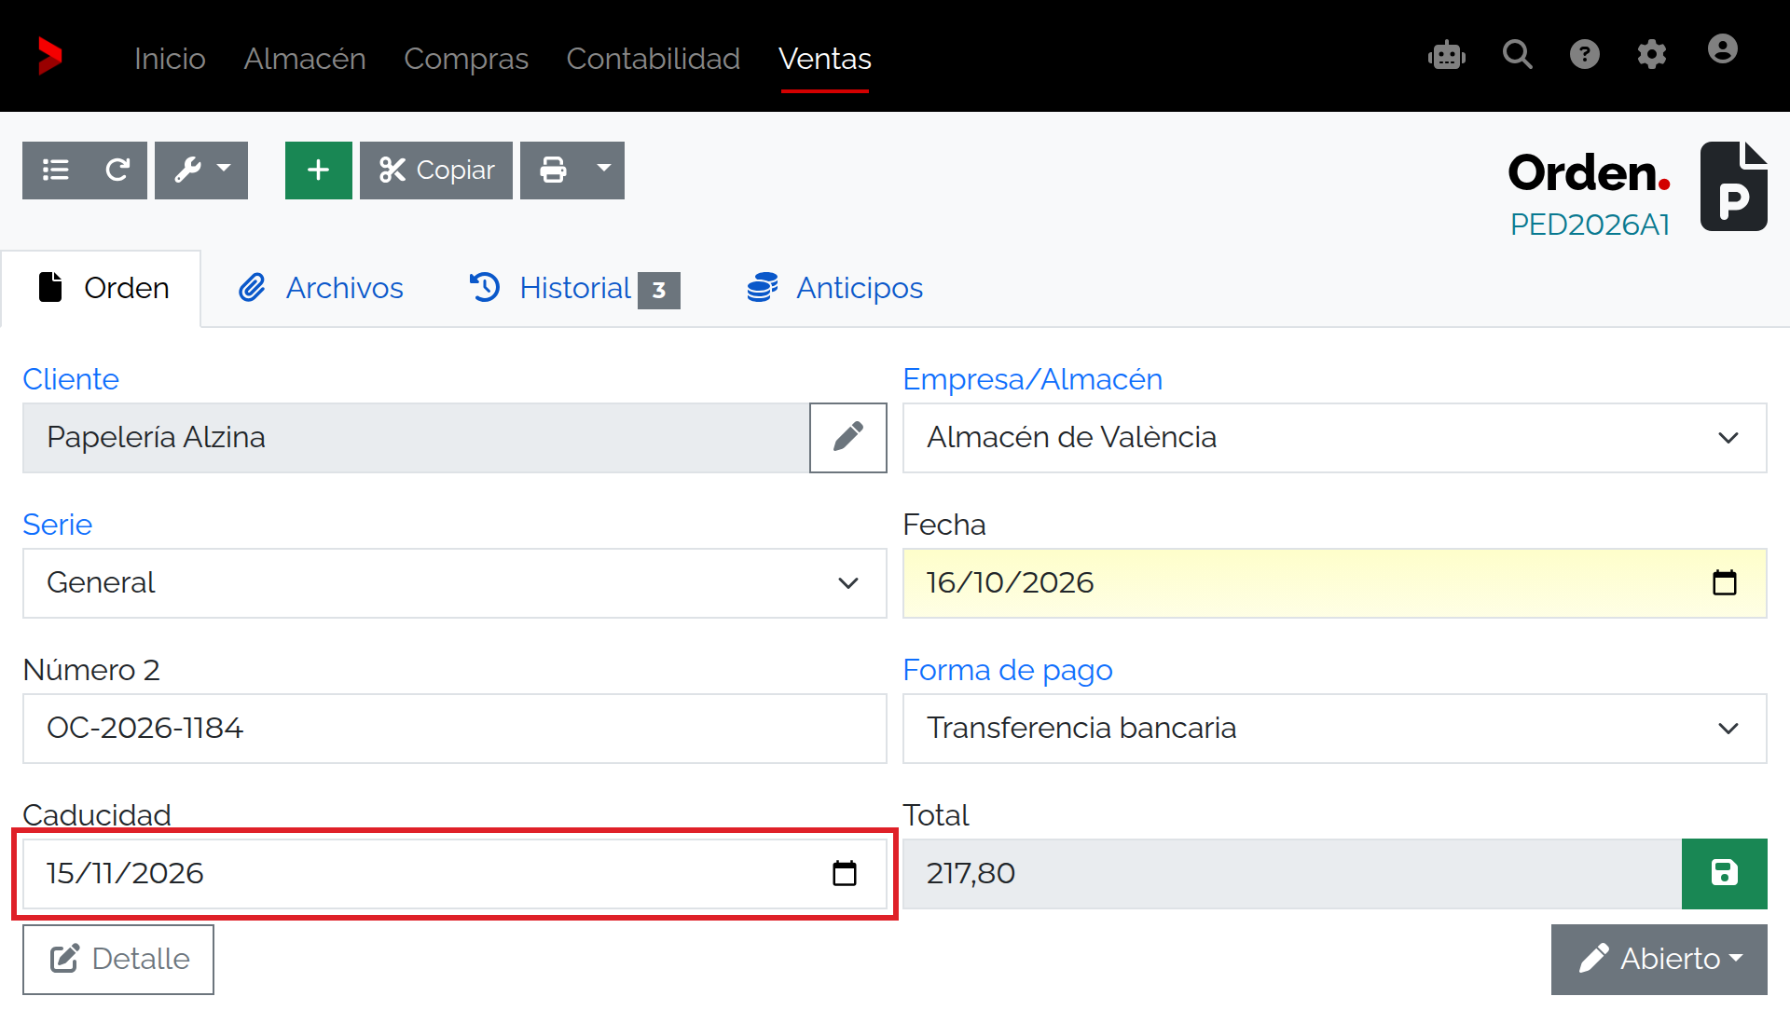Click the Número 2 input field
1790x1010 pixels.
(454, 728)
